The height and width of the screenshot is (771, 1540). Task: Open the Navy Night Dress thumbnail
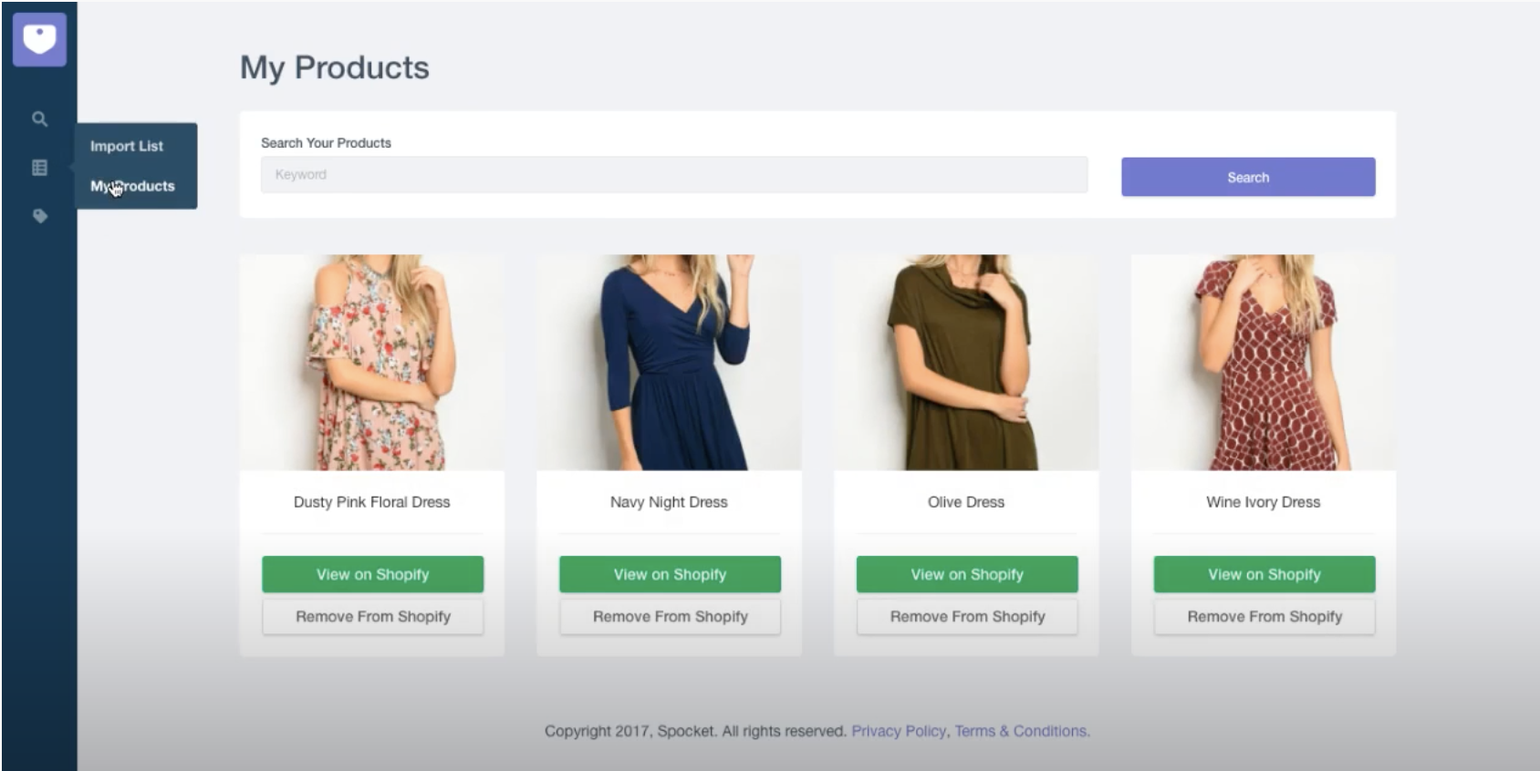click(669, 363)
